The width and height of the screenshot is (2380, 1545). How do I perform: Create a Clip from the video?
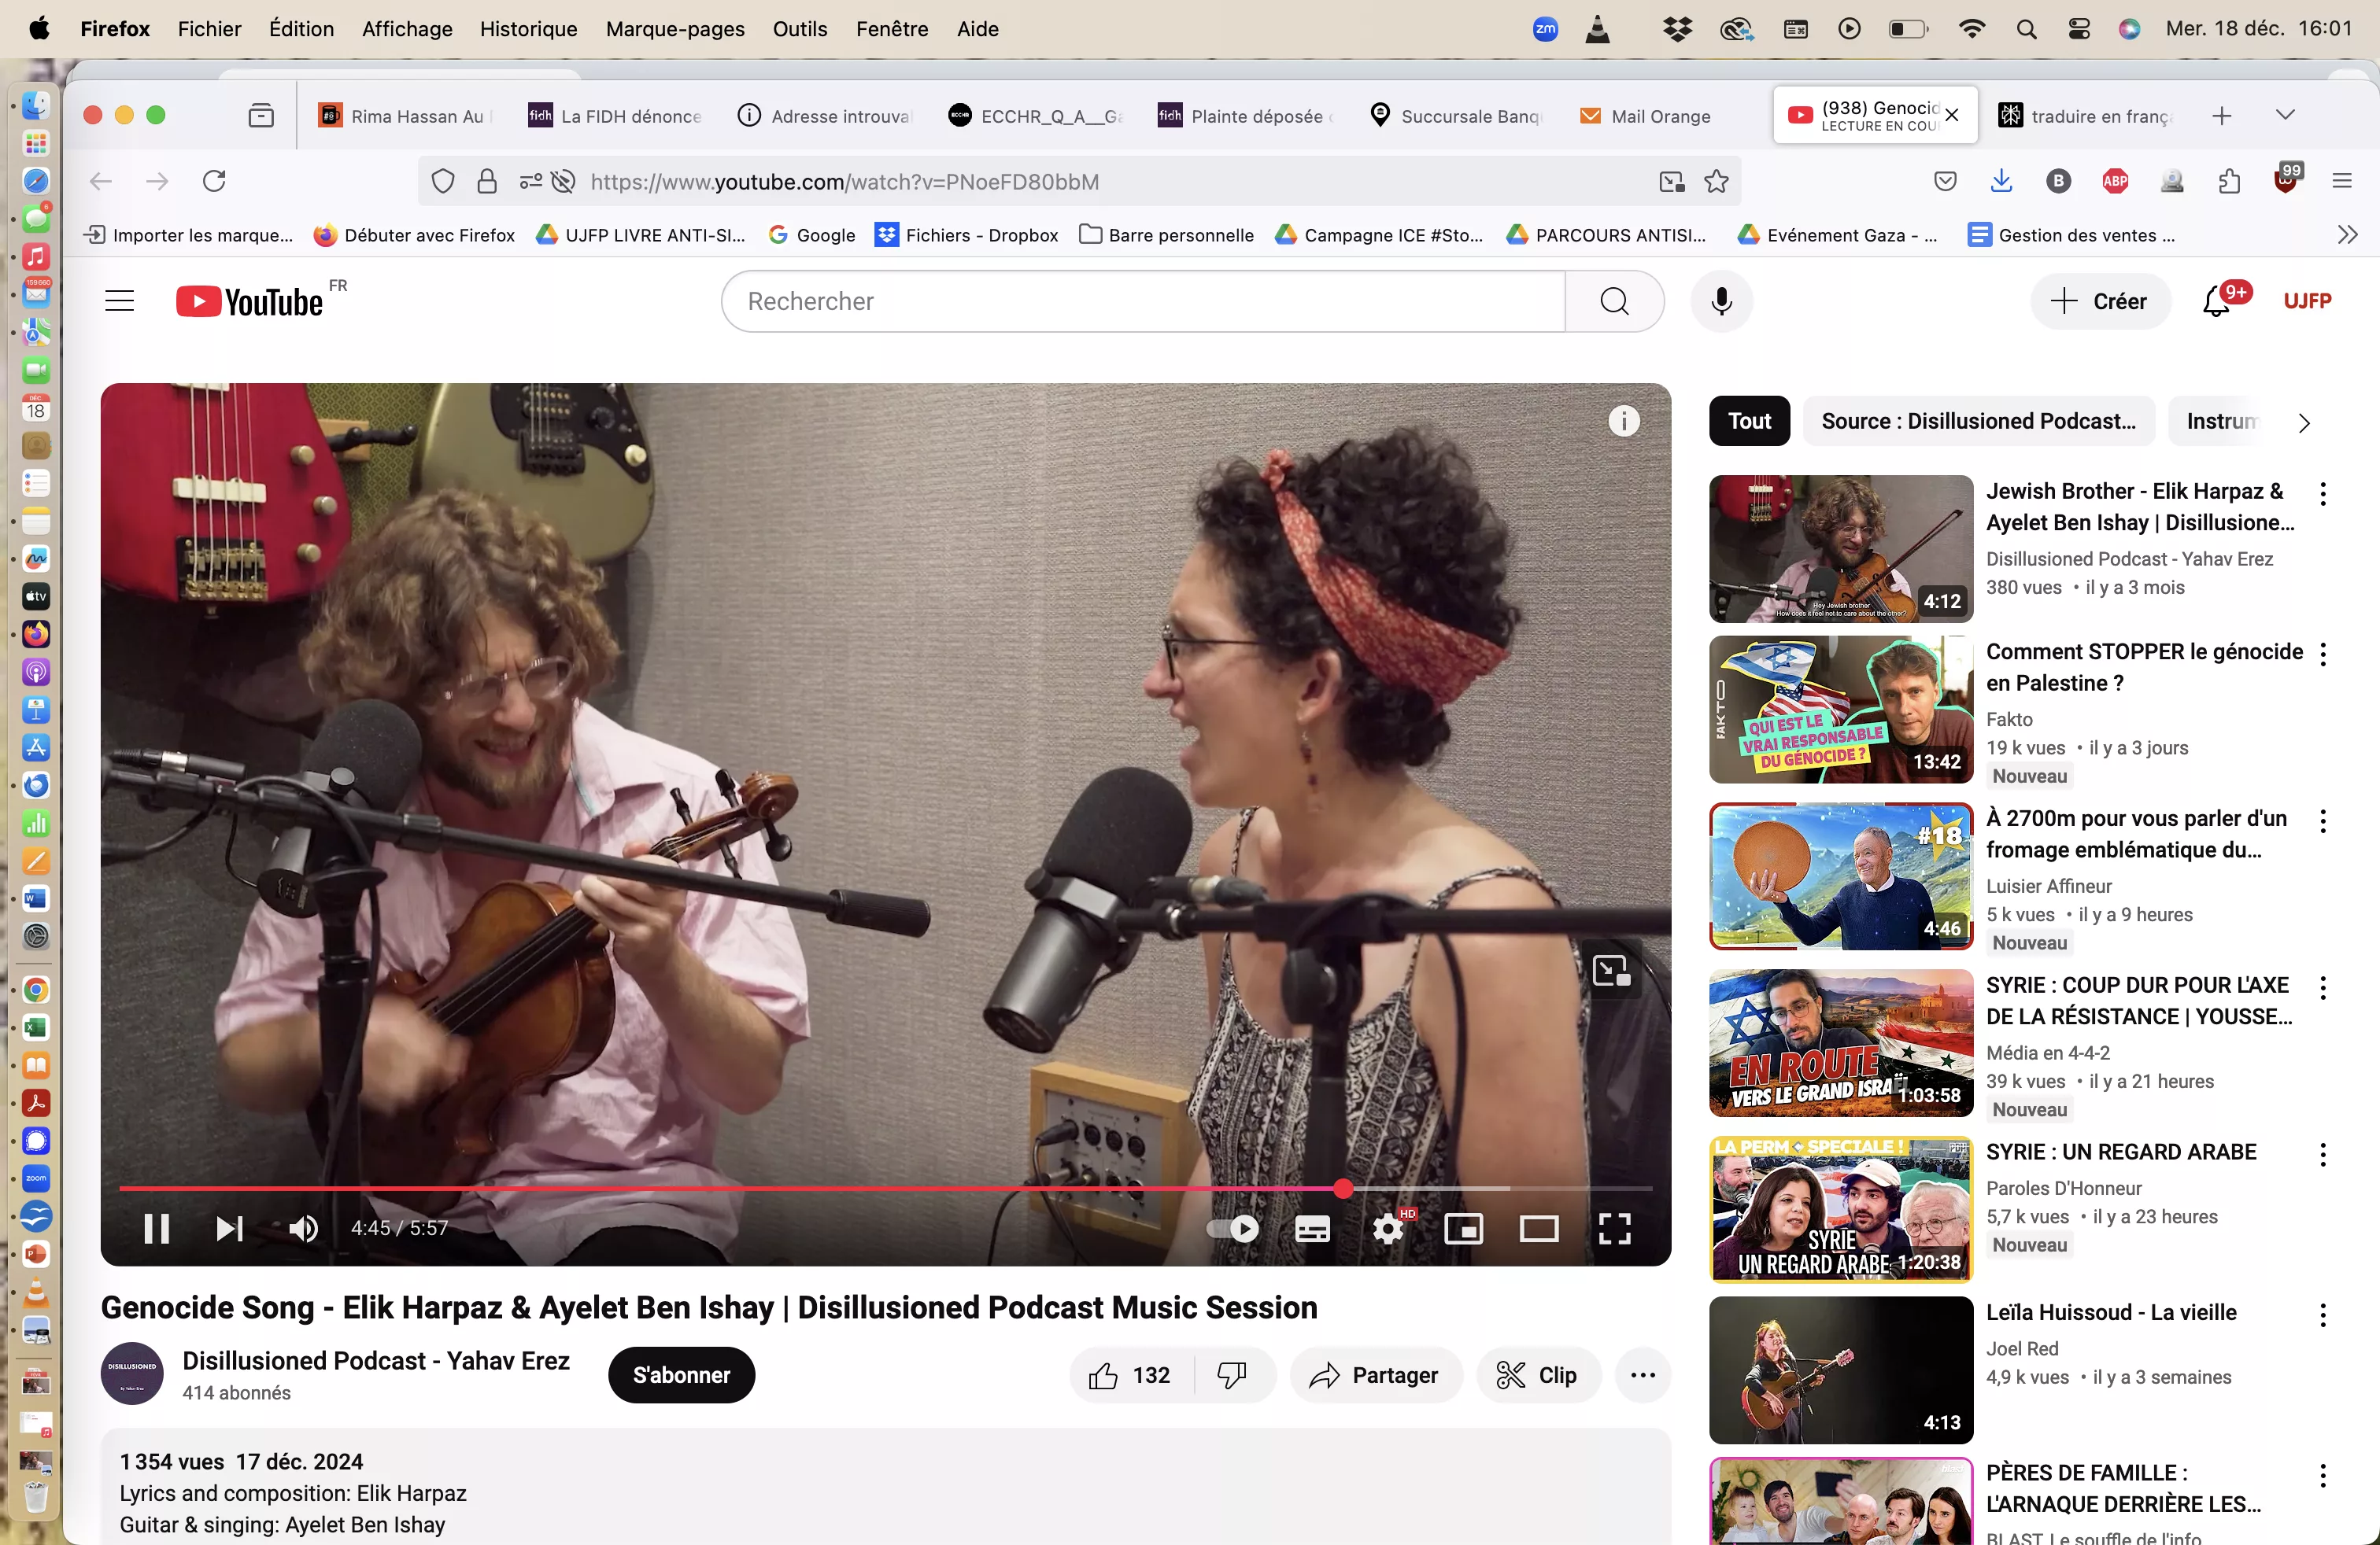click(1538, 1375)
